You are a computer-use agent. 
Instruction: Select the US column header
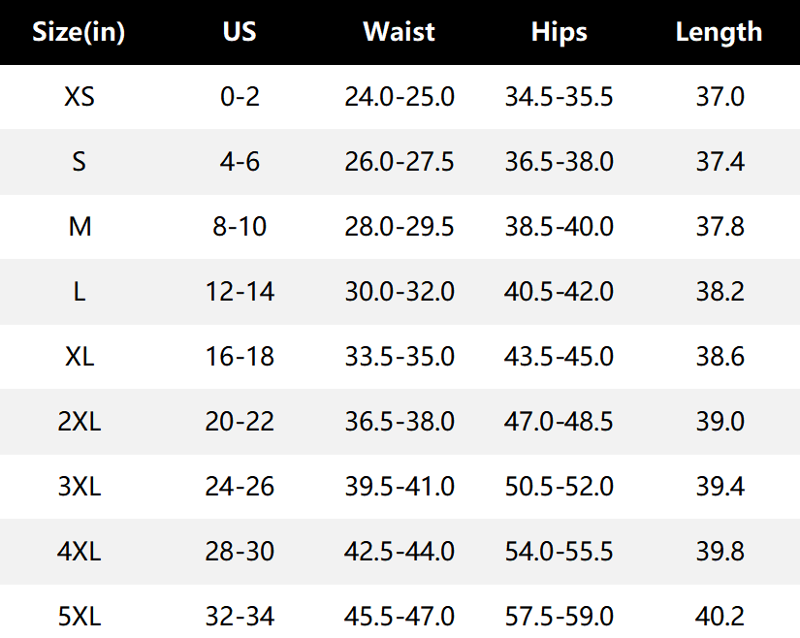coord(240,32)
